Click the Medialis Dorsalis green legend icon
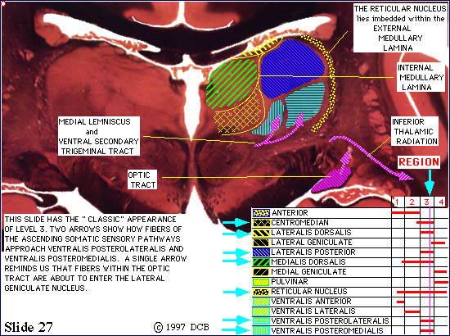The height and width of the screenshot is (336, 450). (261, 262)
